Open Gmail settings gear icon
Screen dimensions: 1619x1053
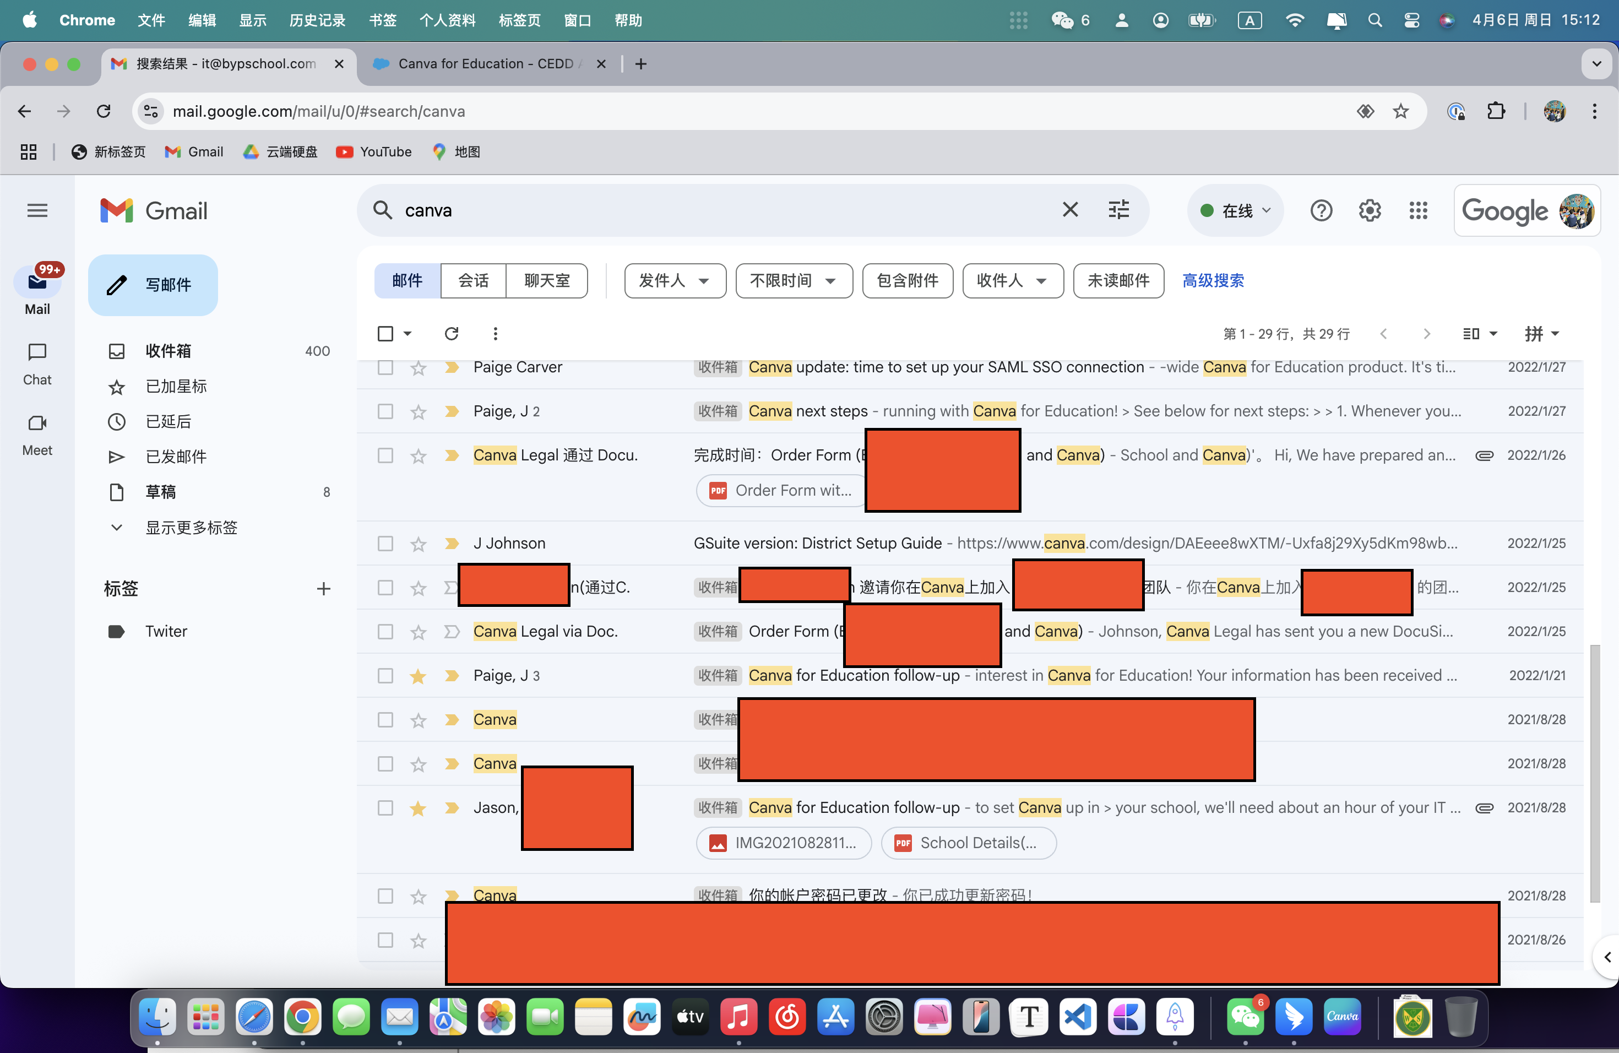(x=1370, y=211)
